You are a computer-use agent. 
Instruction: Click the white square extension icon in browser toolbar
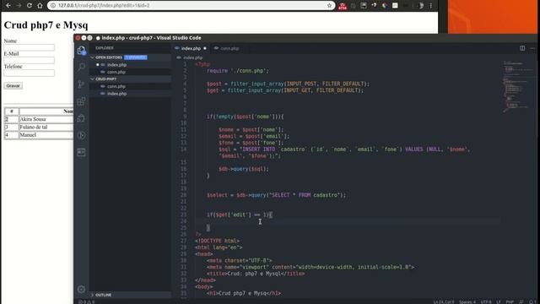coord(395,6)
